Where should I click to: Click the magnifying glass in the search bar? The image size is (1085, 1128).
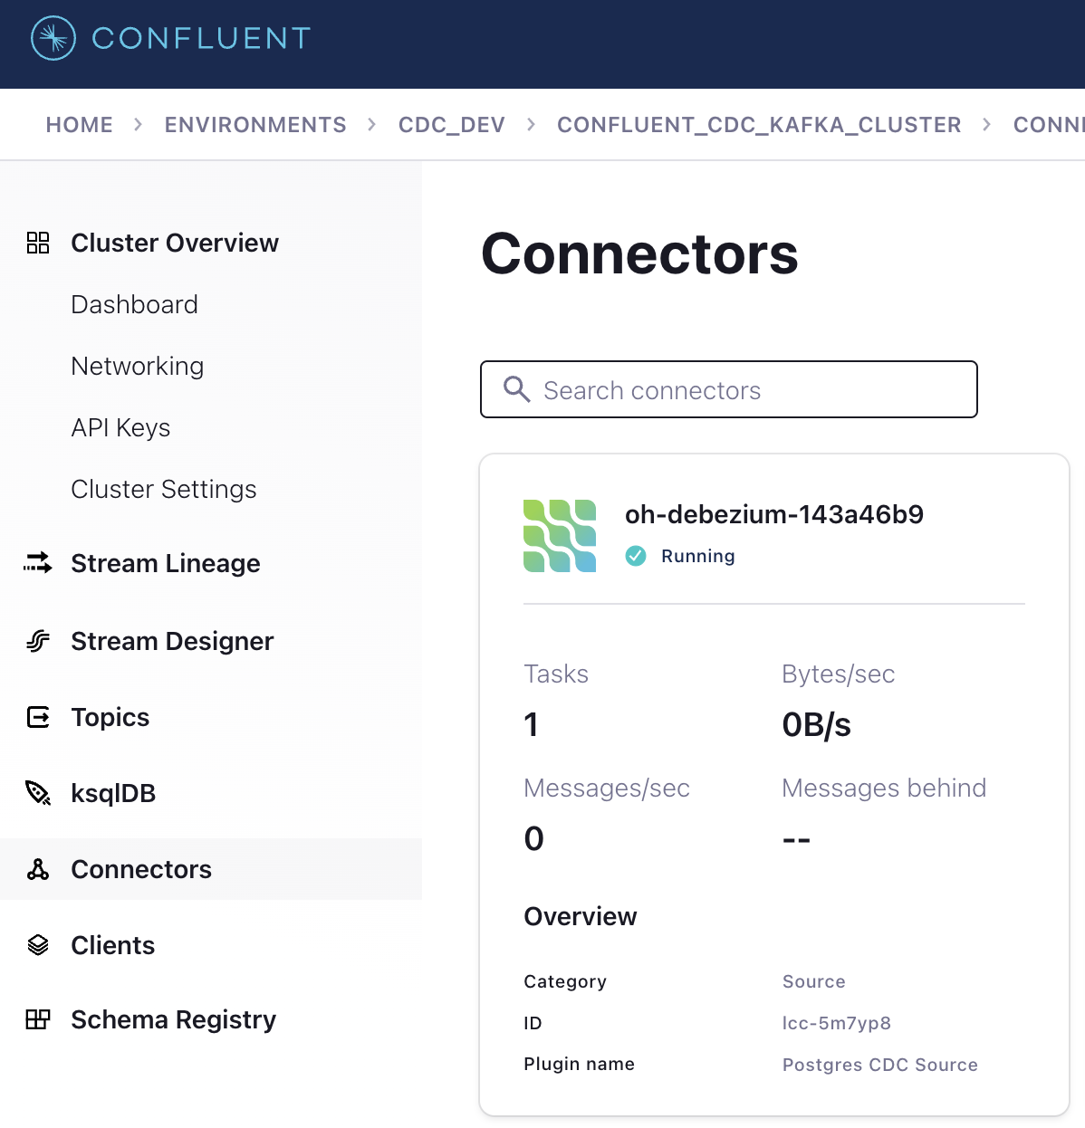point(517,389)
